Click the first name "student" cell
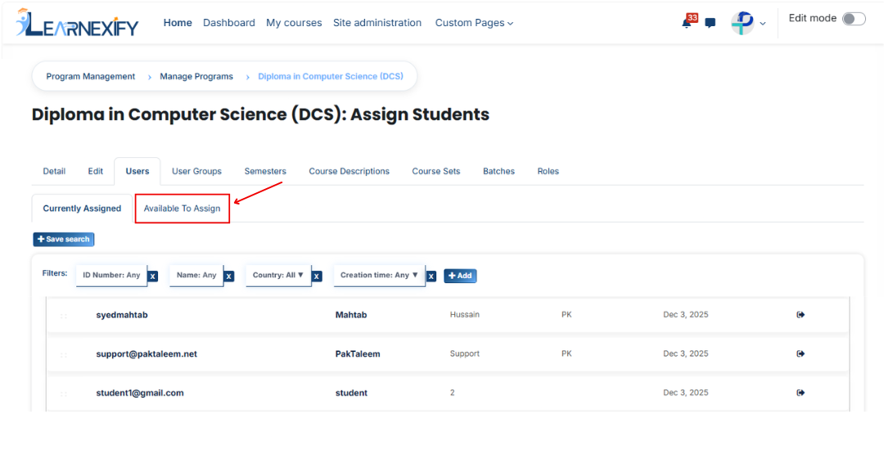 click(x=351, y=393)
